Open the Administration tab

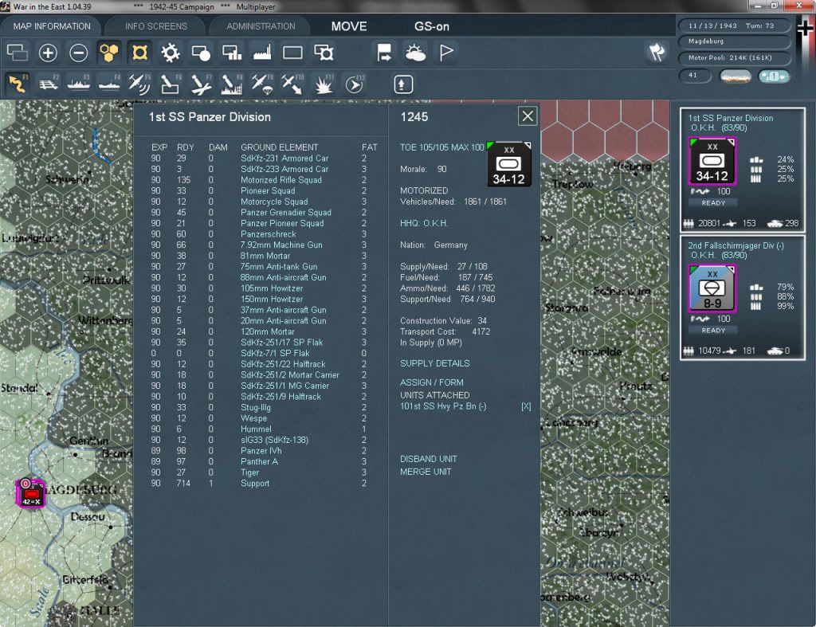(261, 26)
